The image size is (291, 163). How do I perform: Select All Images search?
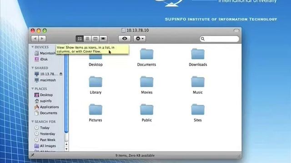pos(45,146)
